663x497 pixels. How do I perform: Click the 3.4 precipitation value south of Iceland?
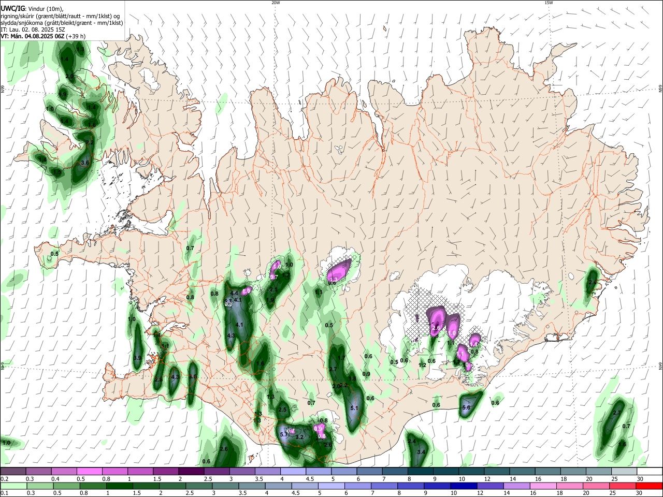[x=421, y=452]
